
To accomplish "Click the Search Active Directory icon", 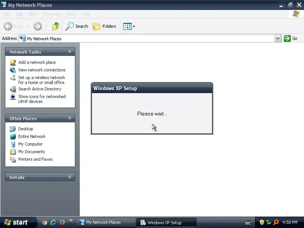I will (13, 89).
